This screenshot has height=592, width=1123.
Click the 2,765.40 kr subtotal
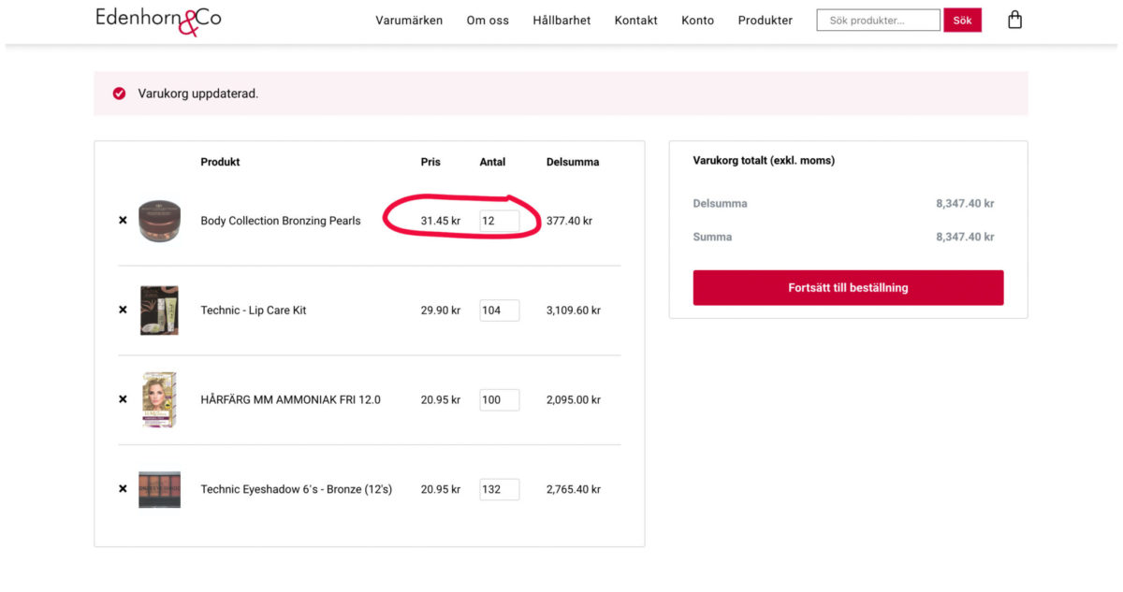[x=574, y=489]
